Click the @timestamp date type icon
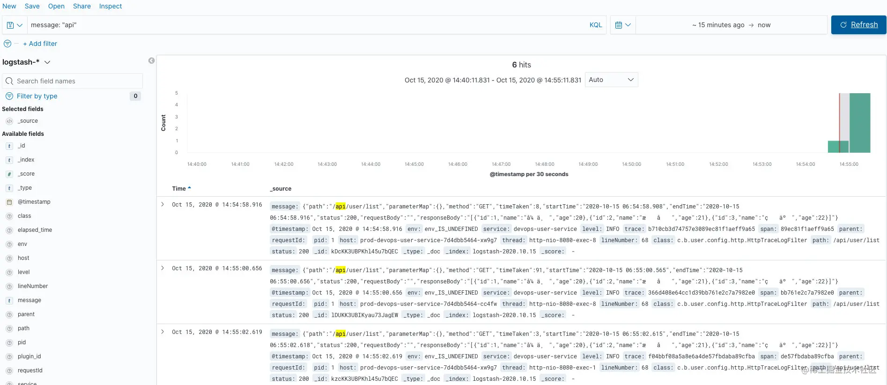This screenshot has height=385, width=887. point(9,202)
